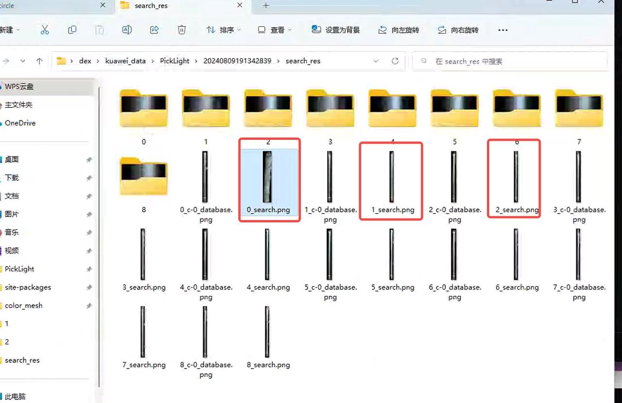Click the Share icon in toolbar
Screen dimensions: 622x403
tap(155, 30)
